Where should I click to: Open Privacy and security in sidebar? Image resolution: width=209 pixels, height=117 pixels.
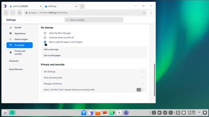(20, 52)
